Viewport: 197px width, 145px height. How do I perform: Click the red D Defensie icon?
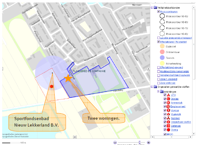click(168, 126)
